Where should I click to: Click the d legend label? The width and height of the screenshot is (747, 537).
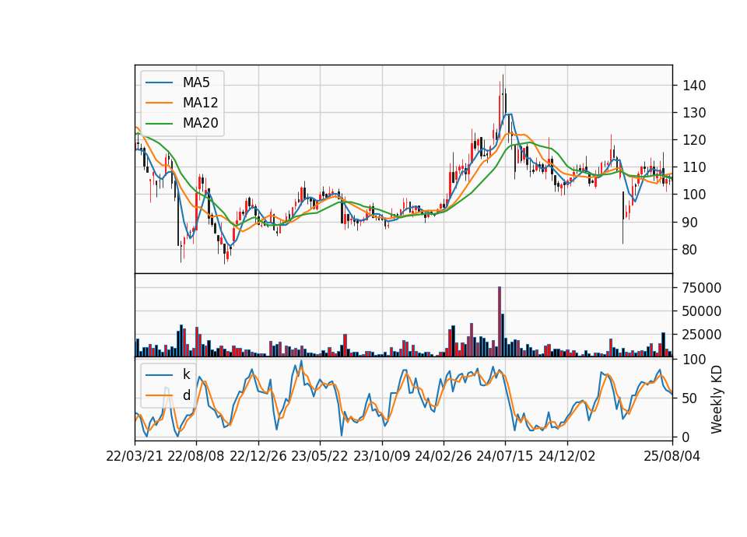click(x=186, y=395)
